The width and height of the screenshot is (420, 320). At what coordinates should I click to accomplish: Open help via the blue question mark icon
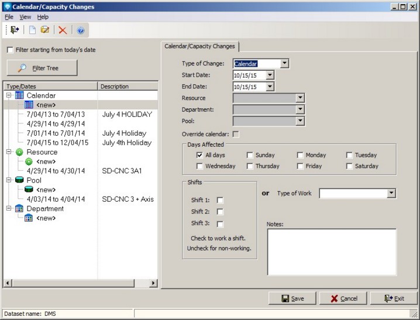[x=81, y=30]
